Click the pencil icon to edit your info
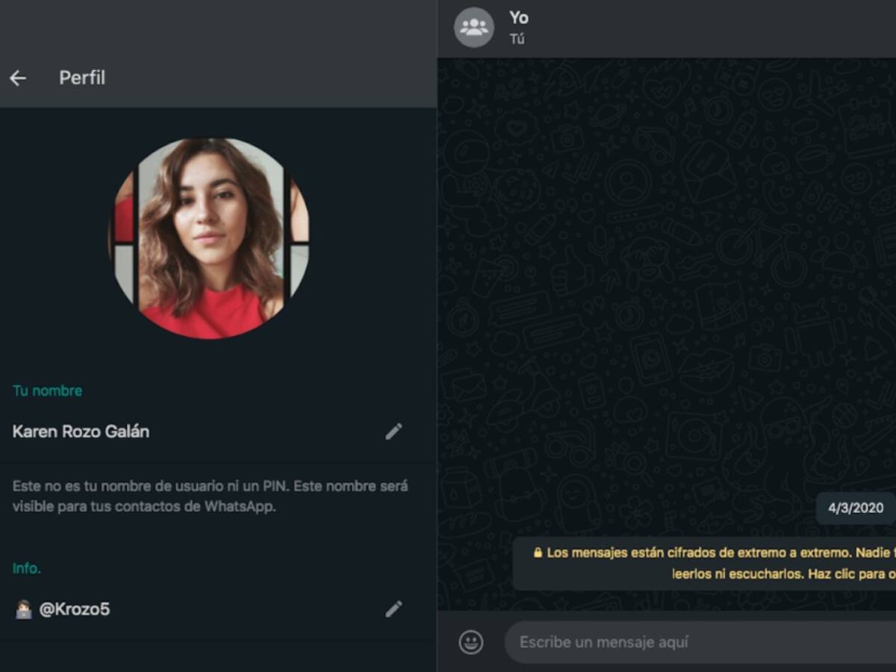896x672 pixels. pyautogui.click(x=393, y=609)
